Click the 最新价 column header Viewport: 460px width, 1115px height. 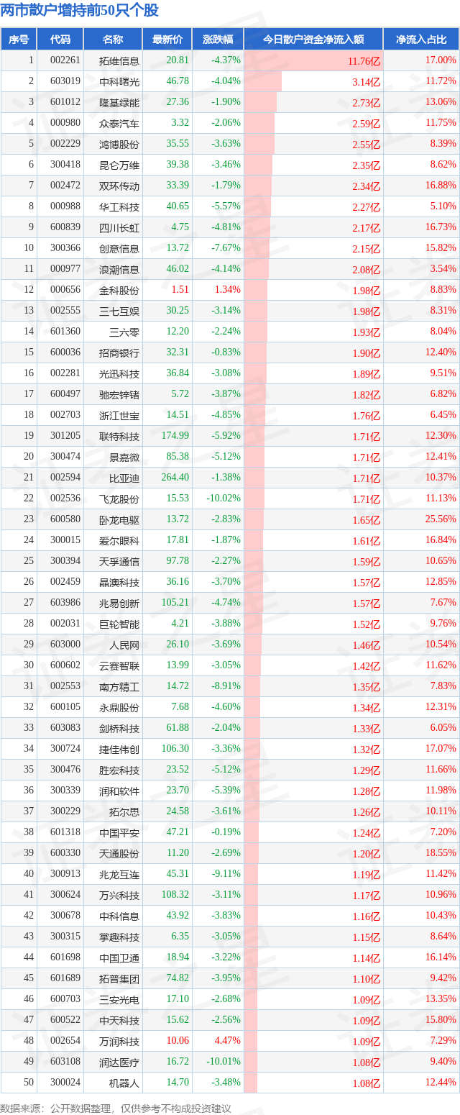point(167,40)
